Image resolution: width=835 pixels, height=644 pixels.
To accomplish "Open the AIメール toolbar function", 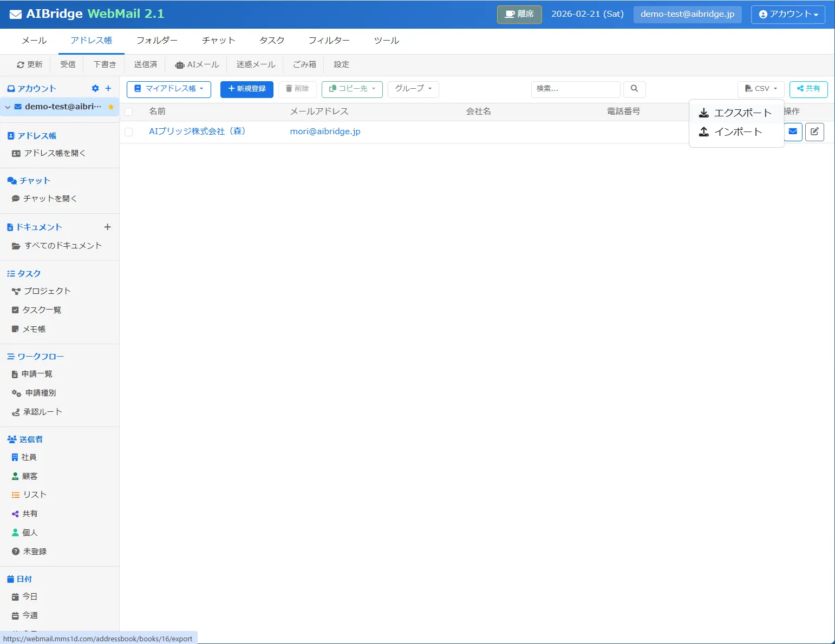I will [x=197, y=64].
